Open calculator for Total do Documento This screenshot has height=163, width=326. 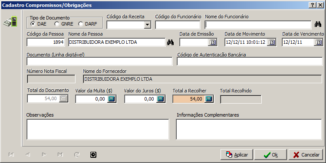(x=64, y=99)
